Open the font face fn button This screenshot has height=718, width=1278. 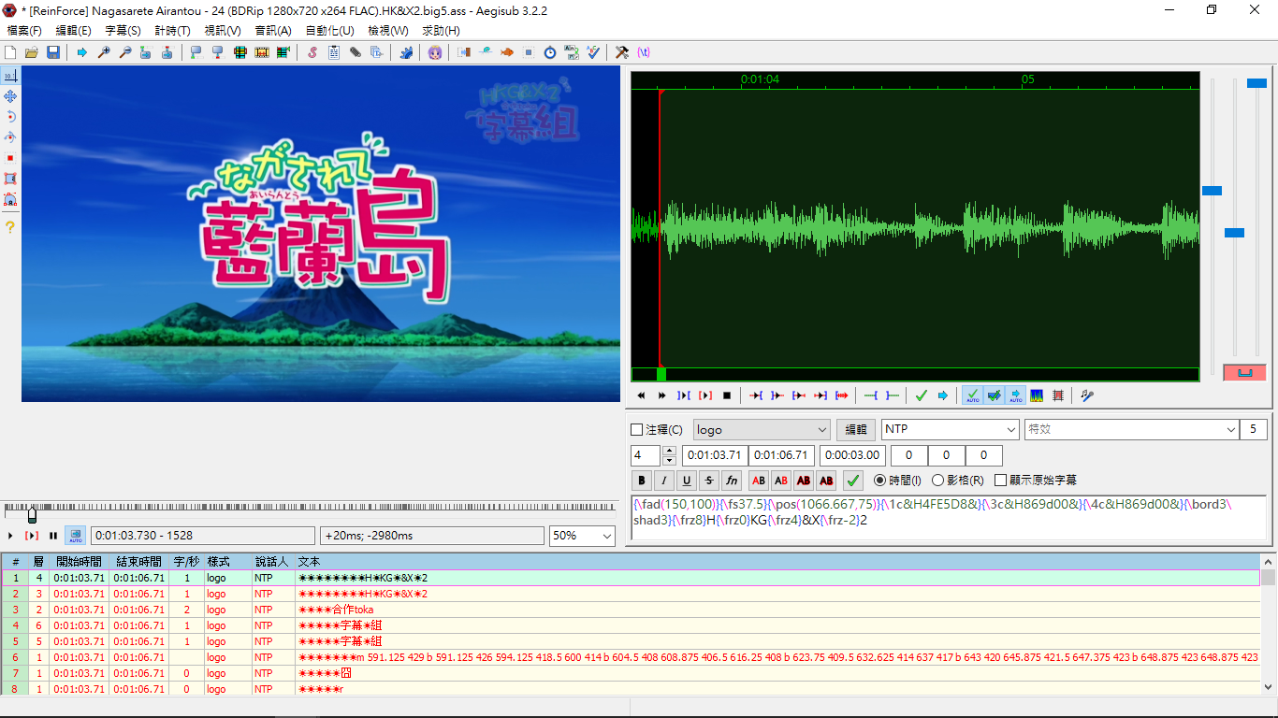tap(732, 481)
